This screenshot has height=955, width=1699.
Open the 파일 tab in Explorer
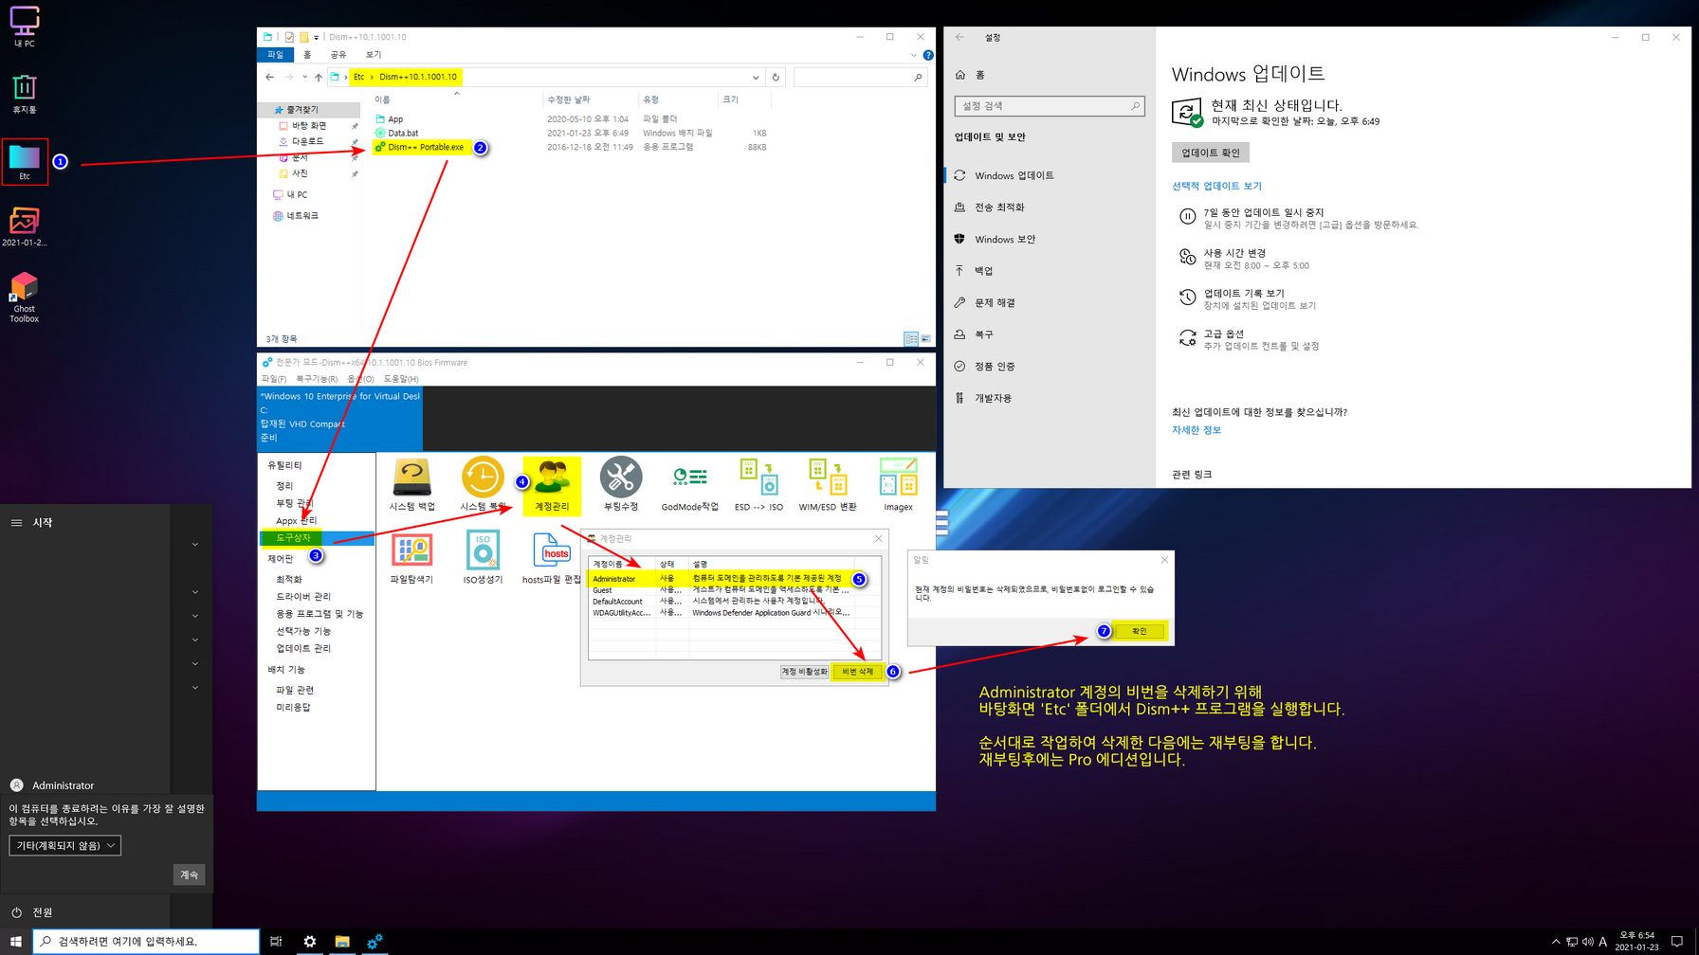coord(275,55)
